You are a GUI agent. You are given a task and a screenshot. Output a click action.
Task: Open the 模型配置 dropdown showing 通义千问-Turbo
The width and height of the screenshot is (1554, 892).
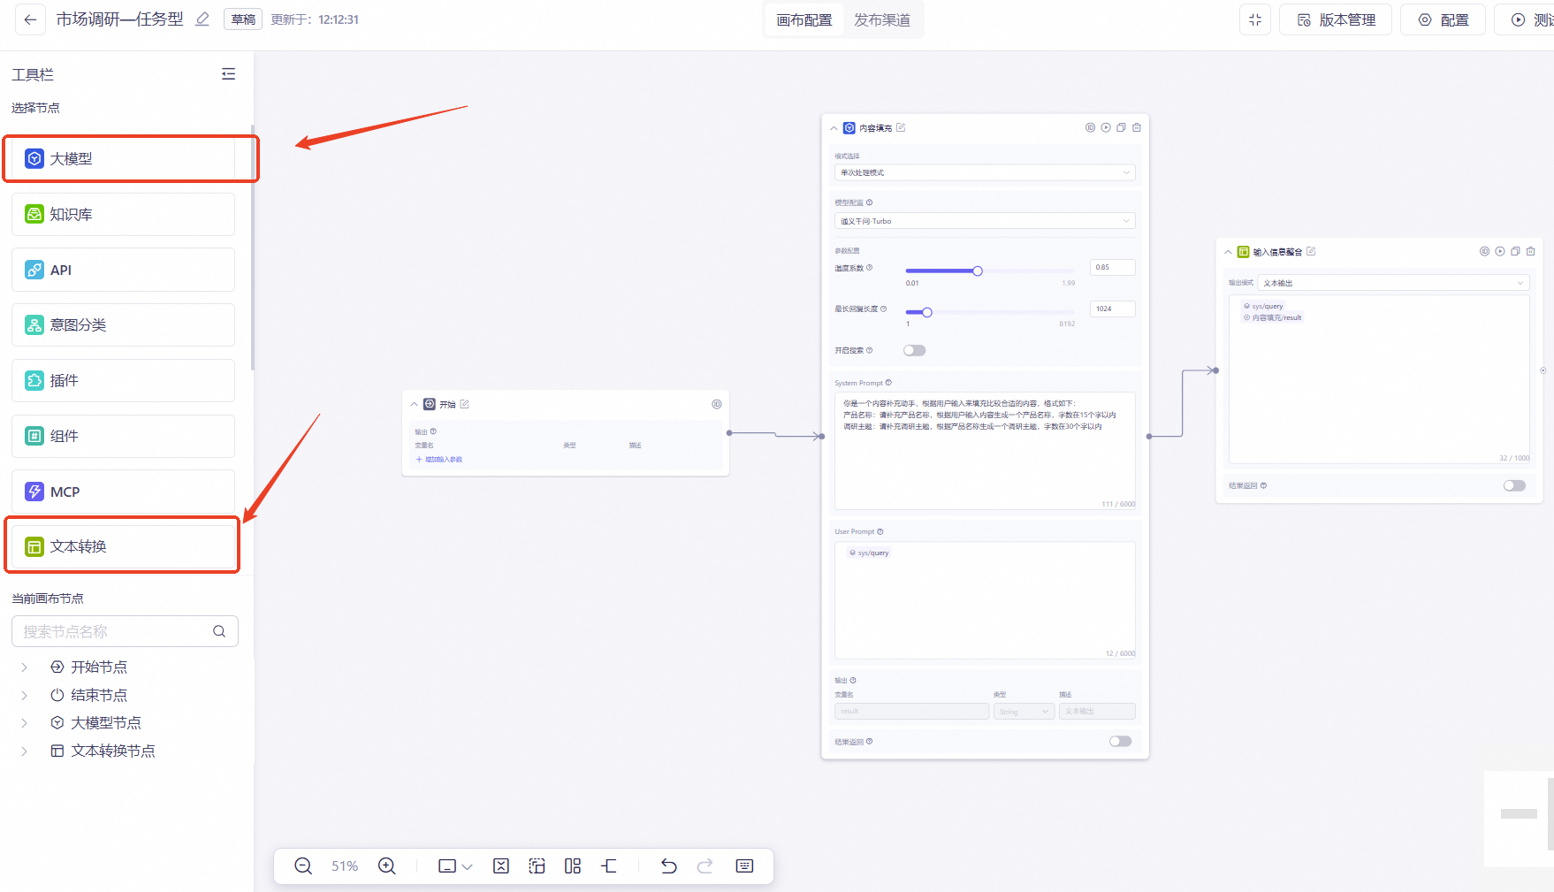click(985, 221)
